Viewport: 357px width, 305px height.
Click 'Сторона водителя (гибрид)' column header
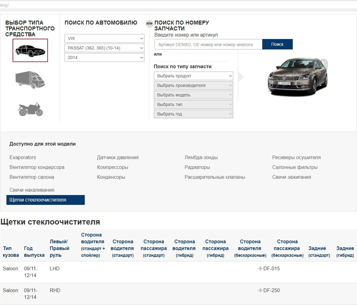[x=184, y=248]
